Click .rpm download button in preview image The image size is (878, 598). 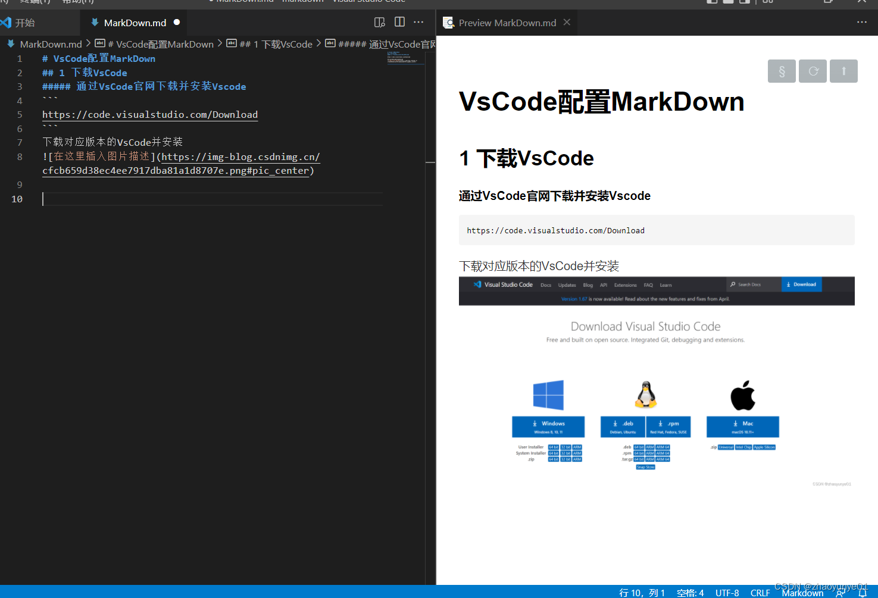tap(668, 427)
